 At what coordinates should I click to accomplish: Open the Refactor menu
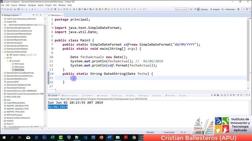(x=22, y=5)
